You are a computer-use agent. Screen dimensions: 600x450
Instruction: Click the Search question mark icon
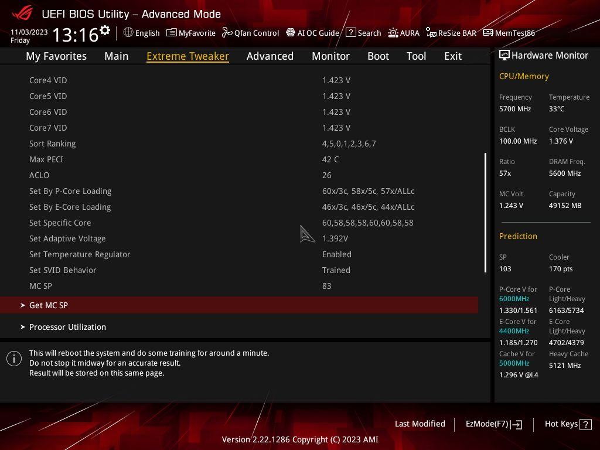point(350,33)
